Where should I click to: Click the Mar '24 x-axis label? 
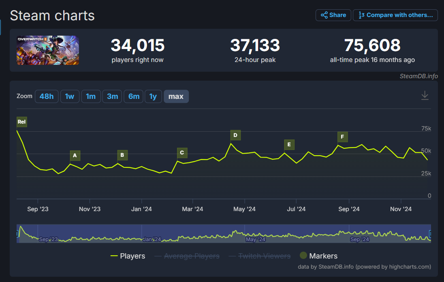[192, 209]
